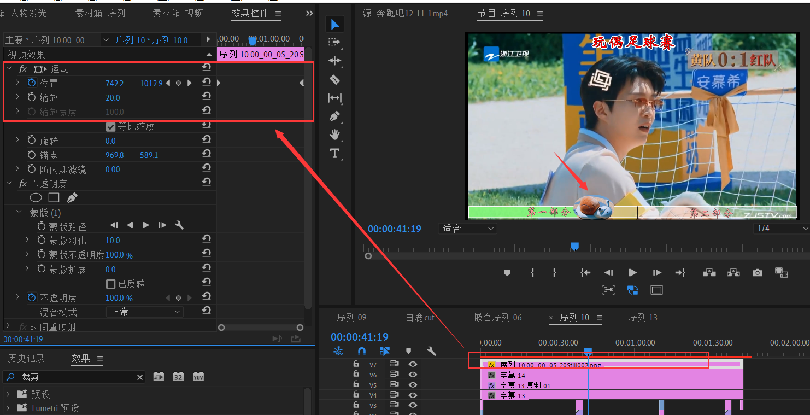Enable 已反转 inverted mask checkbox

point(110,284)
